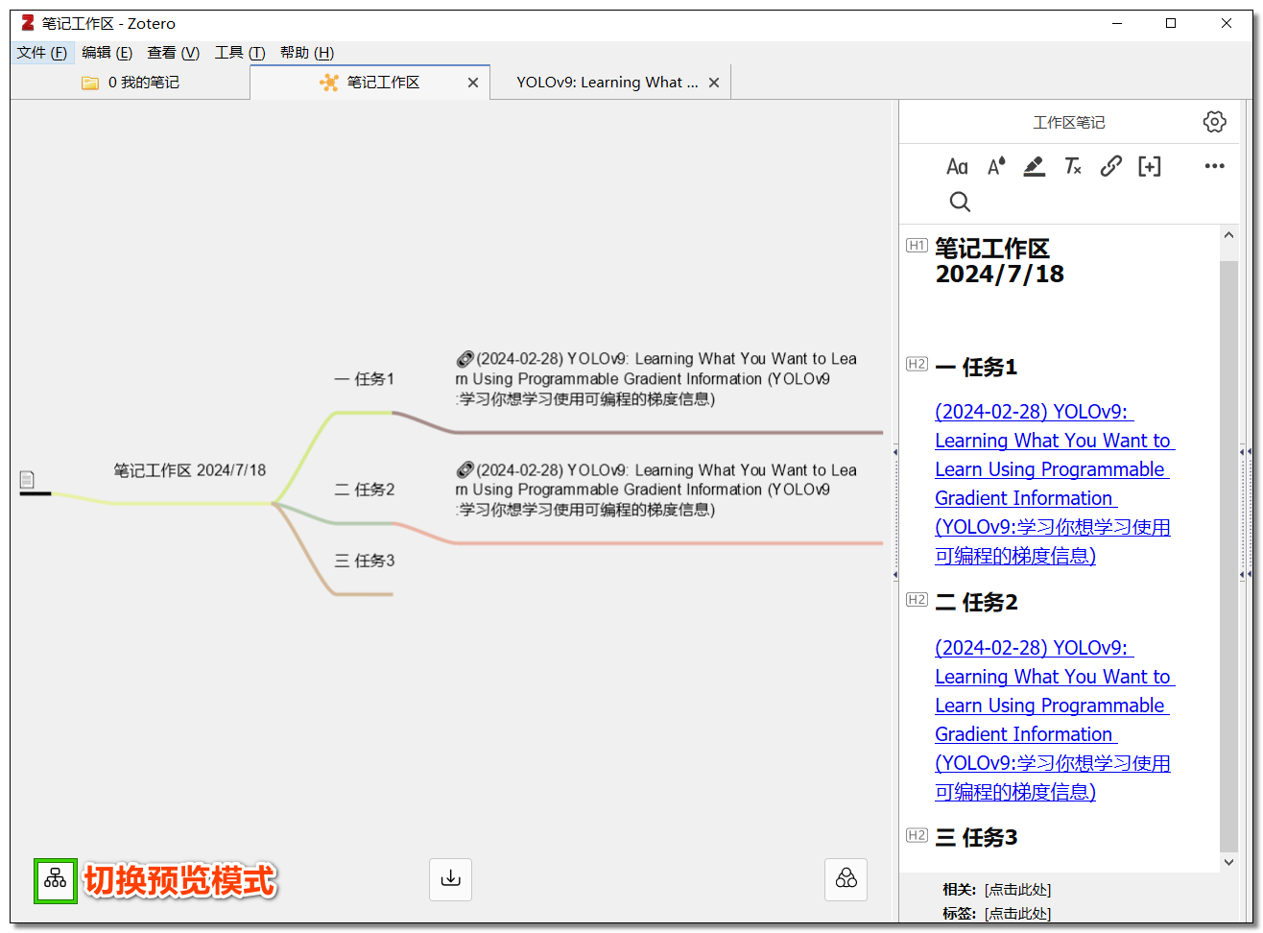Click the 笔记工作区 2024/7/18 note title

click(999, 261)
